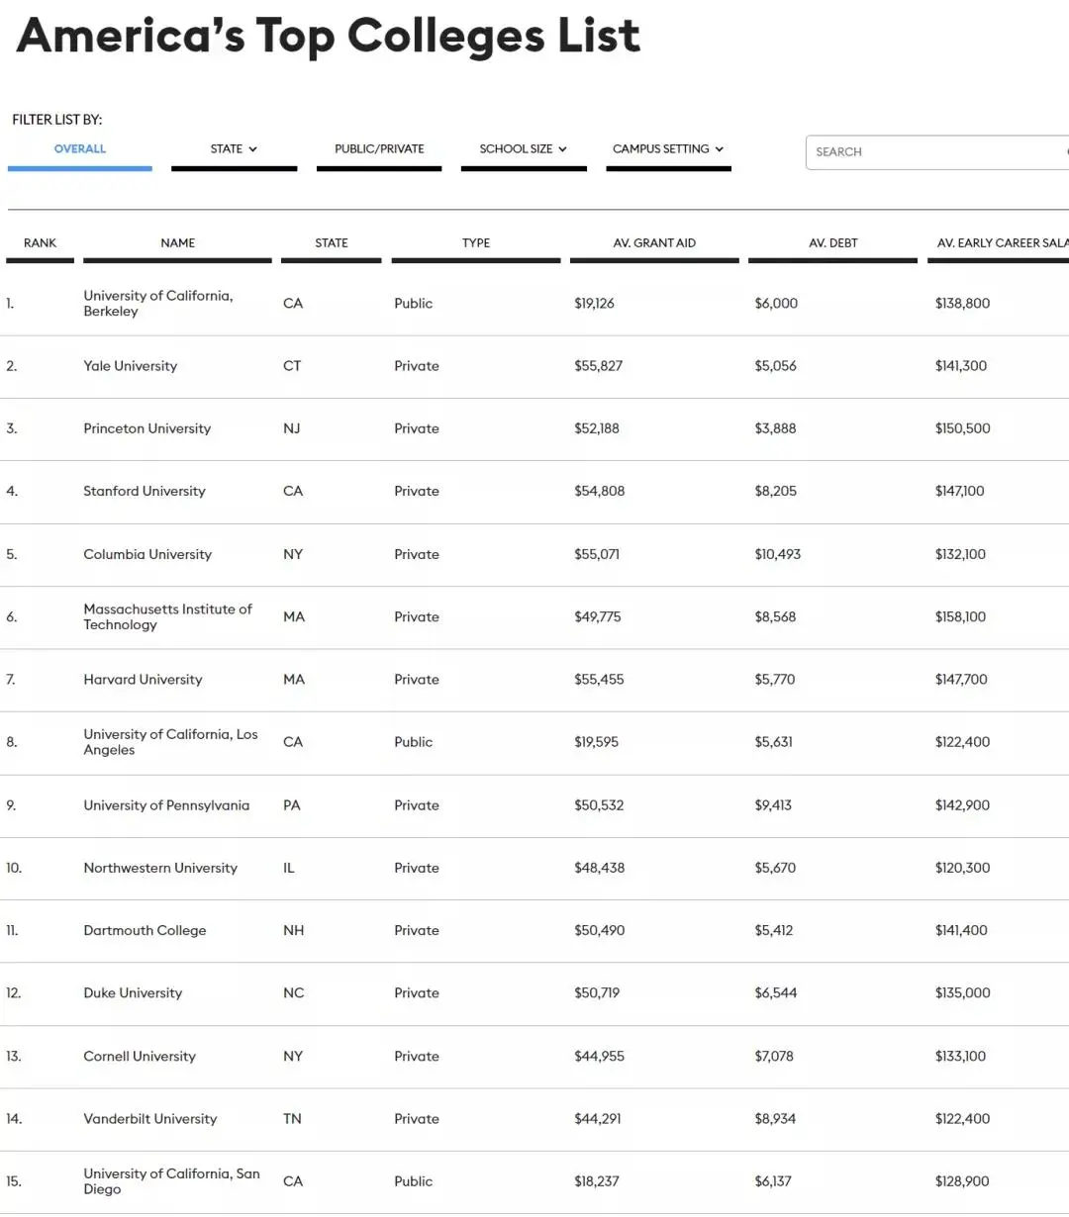Click Princeton's $3,888 debt value
The image size is (1069, 1217).
click(775, 428)
